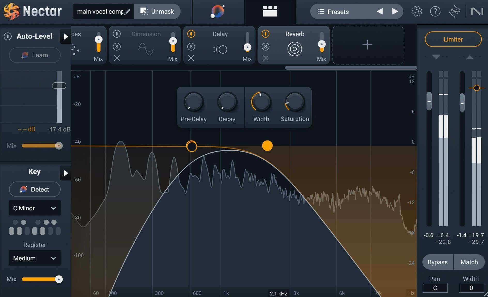Click the Key Mix slider handle
The width and height of the screenshot is (488, 297).
tap(59, 279)
